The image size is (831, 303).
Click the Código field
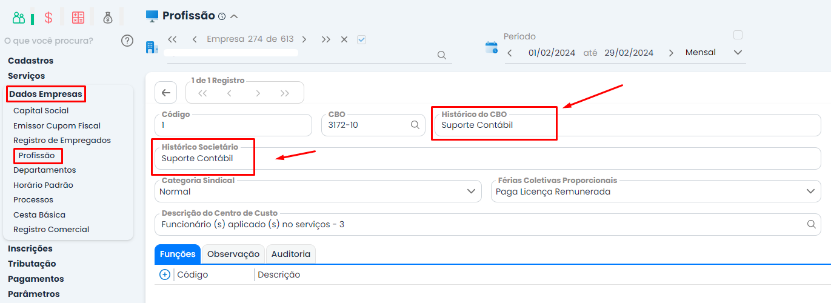tap(233, 125)
